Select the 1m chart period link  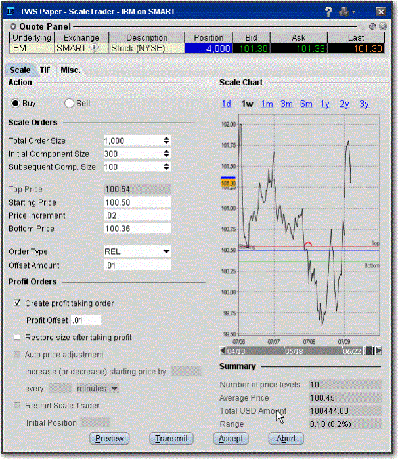pos(267,104)
